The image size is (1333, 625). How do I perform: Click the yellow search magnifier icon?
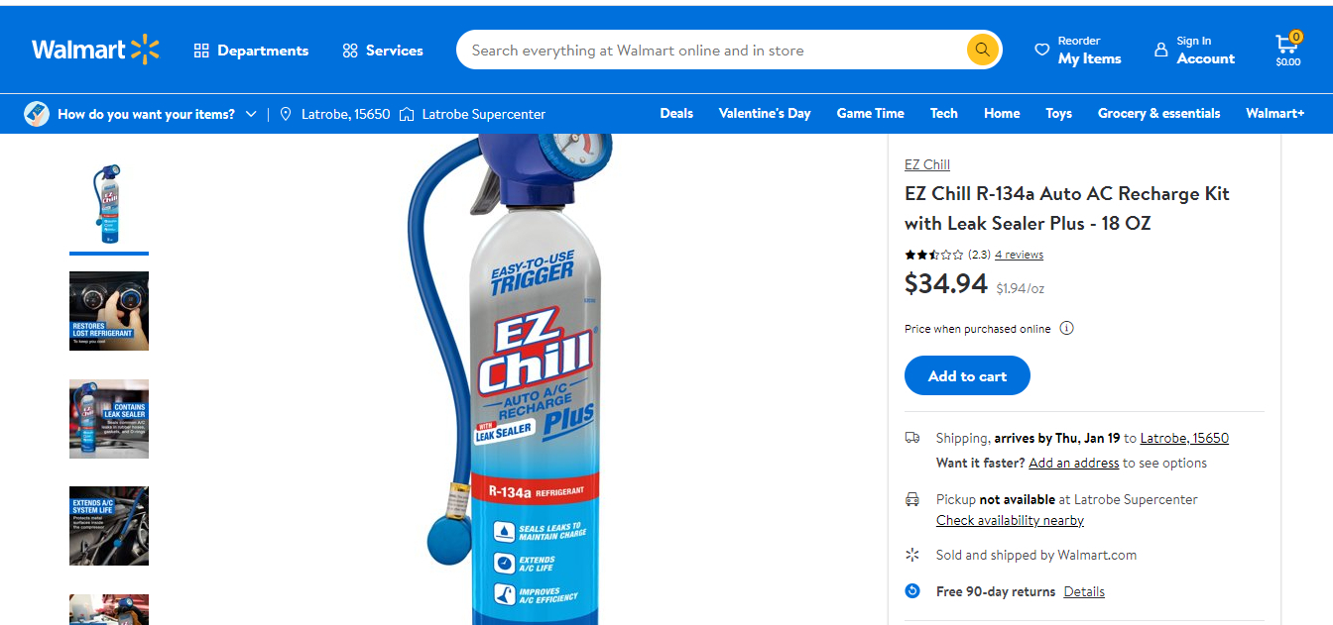(x=982, y=50)
